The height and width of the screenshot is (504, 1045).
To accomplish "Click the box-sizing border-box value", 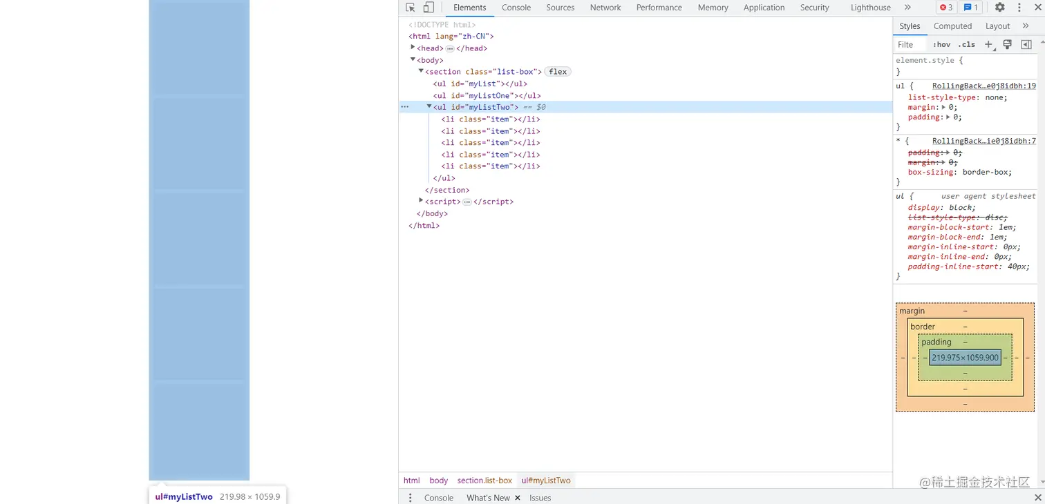I will (987, 172).
